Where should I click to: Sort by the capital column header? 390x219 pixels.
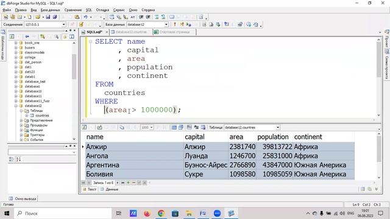(x=206, y=137)
